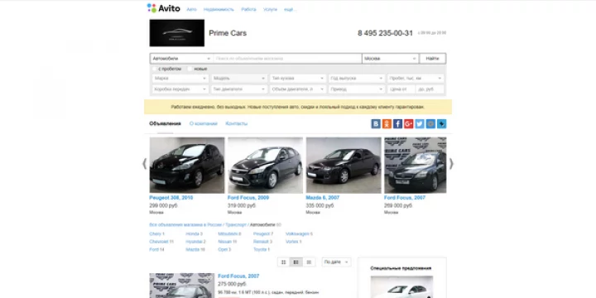Open the 'Недвижимость' top menu item

click(219, 9)
